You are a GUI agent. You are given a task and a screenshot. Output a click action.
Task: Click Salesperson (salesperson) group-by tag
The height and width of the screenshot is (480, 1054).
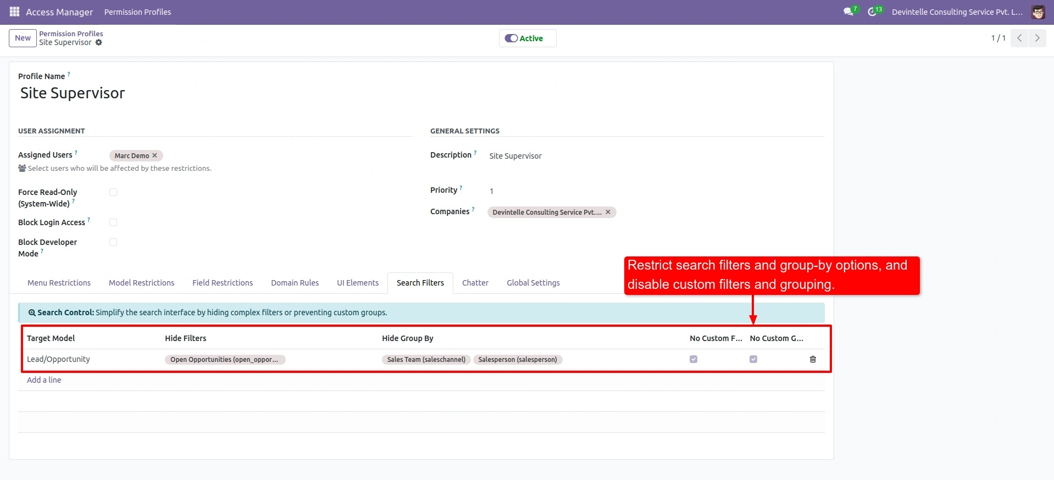click(x=518, y=360)
